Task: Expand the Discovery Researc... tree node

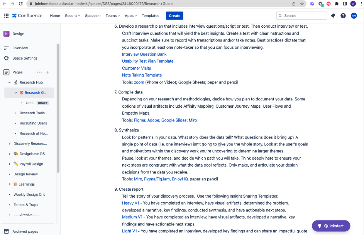Action: tap(10, 143)
